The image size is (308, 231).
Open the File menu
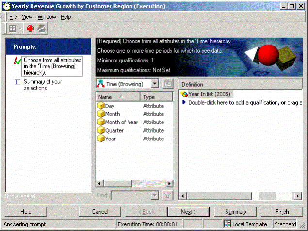pyautogui.click(x=13, y=17)
